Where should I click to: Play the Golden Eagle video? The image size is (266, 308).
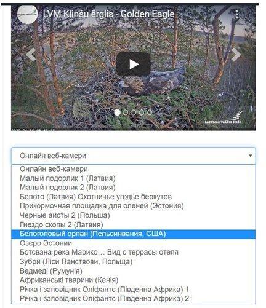point(134,64)
